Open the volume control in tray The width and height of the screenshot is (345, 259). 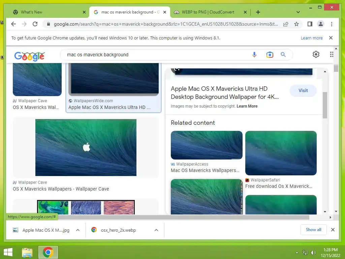313,253
